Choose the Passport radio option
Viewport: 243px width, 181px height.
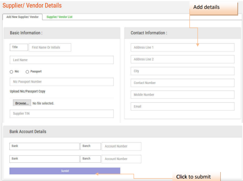pos(27,72)
